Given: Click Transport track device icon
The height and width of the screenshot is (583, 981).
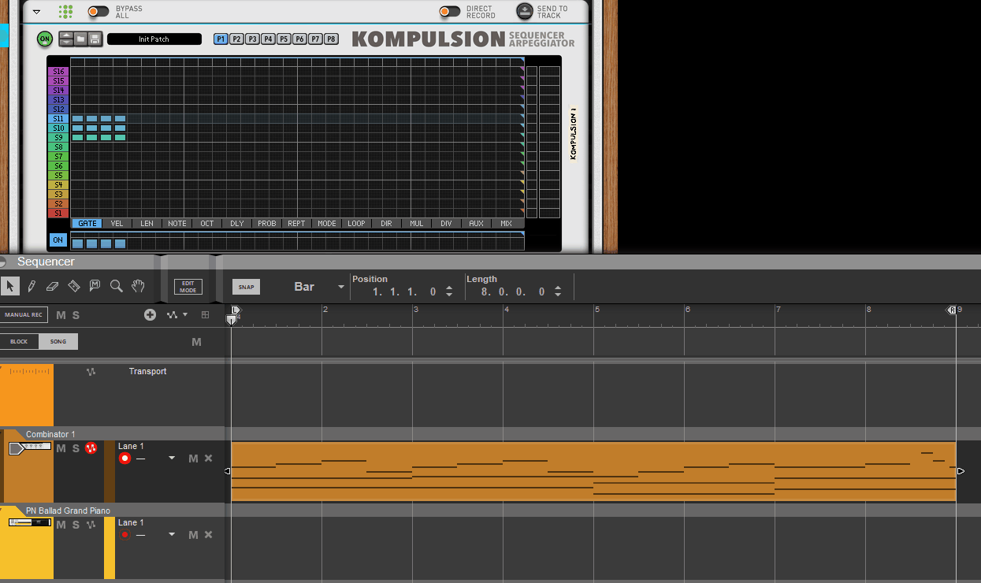Looking at the screenshot, I should click(x=29, y=371).
